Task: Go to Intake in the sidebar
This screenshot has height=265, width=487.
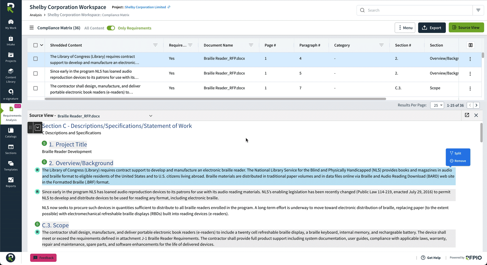Action: [11, 41]
